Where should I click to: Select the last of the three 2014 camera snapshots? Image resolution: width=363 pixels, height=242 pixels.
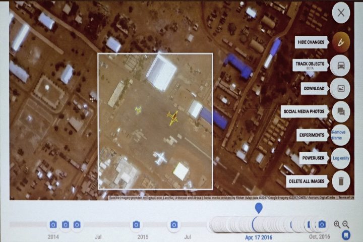click(x=77, y=224)
